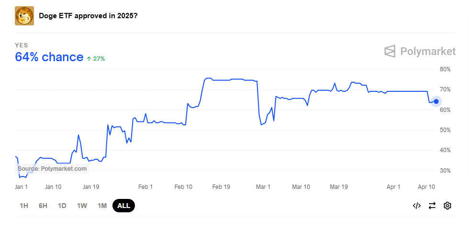The height and width of the screenshot is (230, 469).
Task: Open the chart settings gear
Action: click(447, 206)
